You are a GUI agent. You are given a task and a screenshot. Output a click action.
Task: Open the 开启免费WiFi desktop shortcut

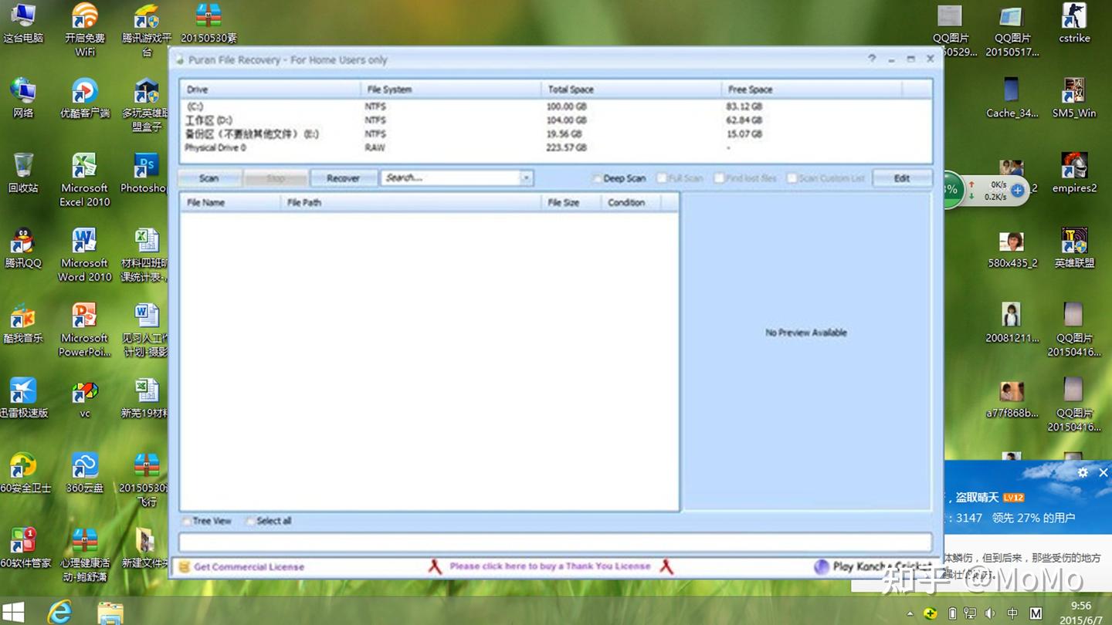[x=85, y=29]
